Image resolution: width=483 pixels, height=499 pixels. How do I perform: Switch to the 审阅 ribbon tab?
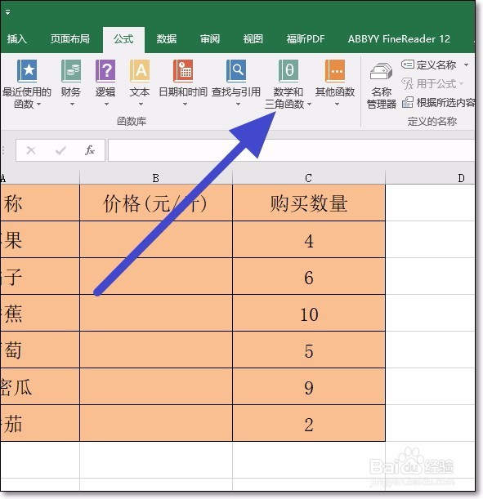[x=210, y=39]
